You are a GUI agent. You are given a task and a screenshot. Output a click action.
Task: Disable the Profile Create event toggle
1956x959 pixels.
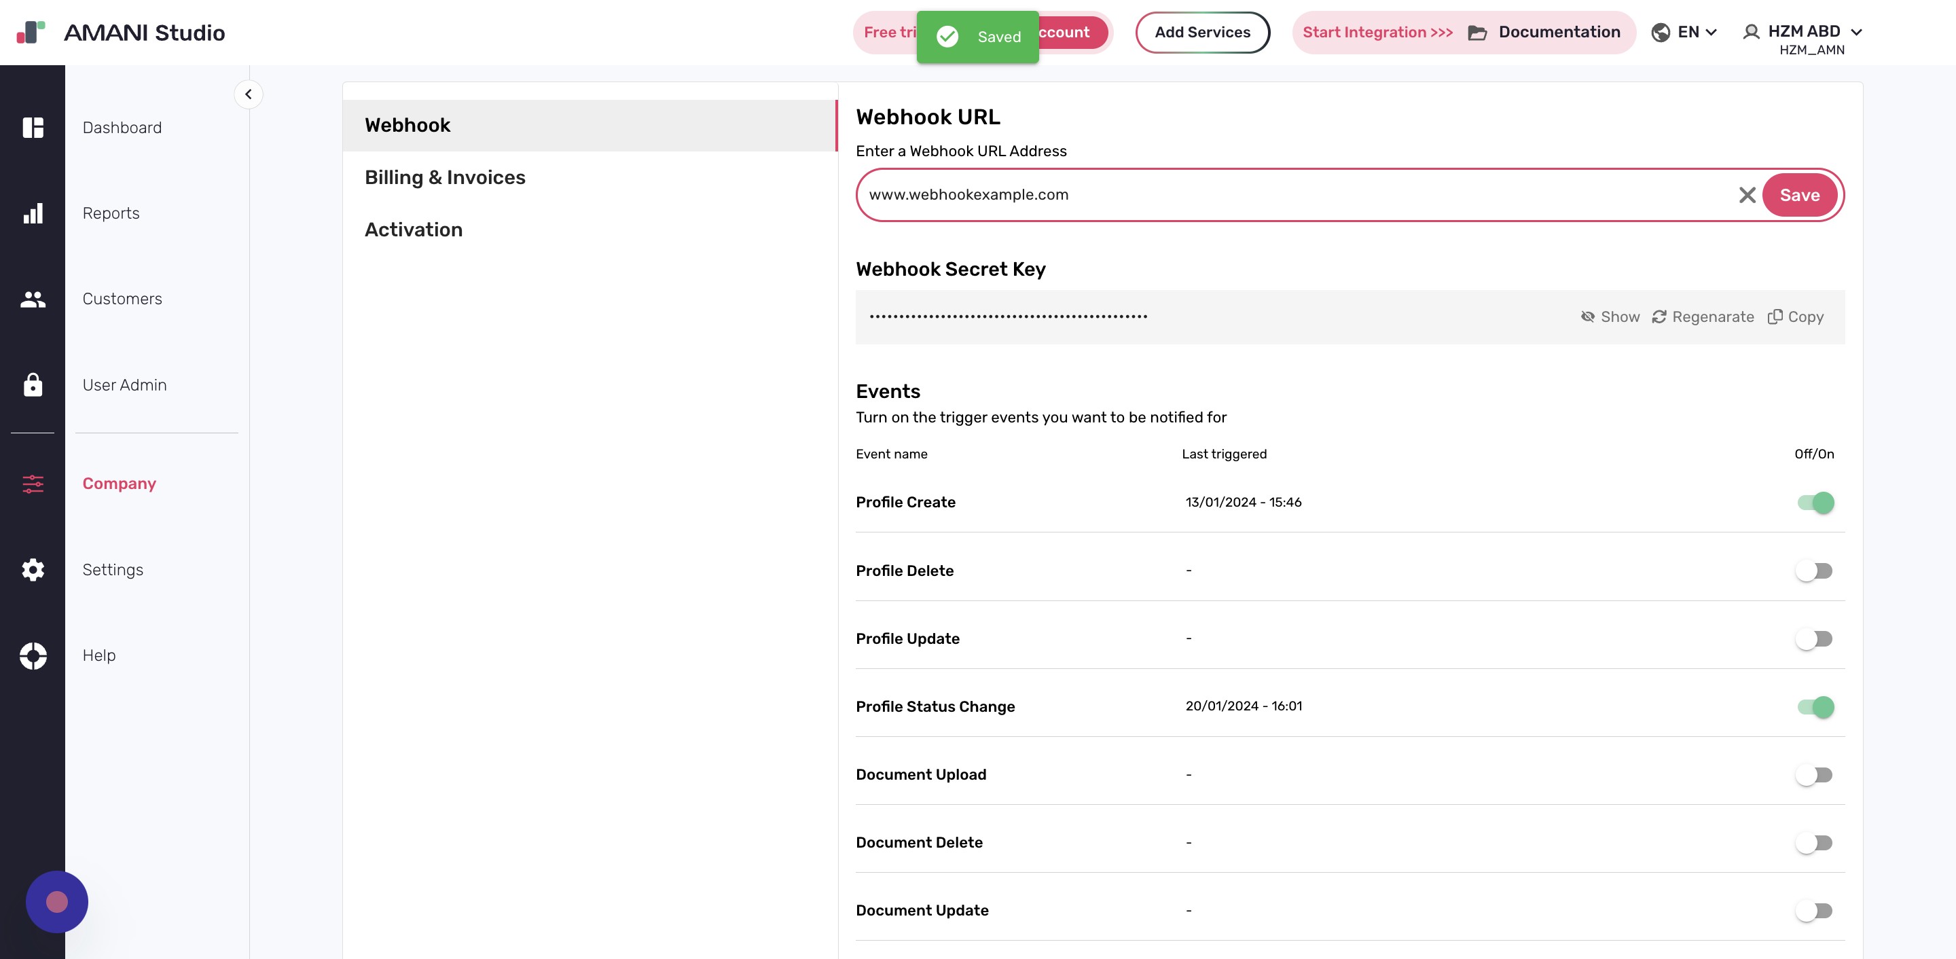pyautogui.click(x=1815, y=503)
